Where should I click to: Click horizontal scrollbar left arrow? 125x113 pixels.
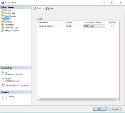pyautogui.click(x=39, y=99)
